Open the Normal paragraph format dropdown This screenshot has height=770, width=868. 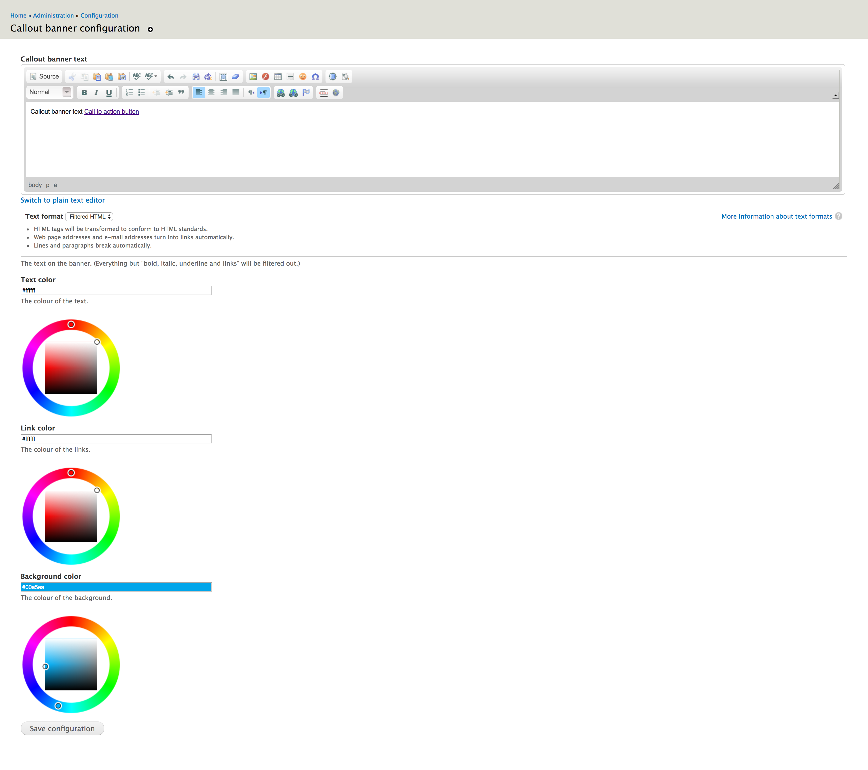[49, 92]
